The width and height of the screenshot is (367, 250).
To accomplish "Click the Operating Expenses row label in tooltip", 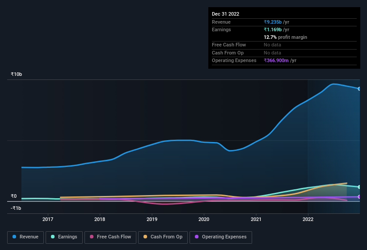I will click(x=234, y=60).
